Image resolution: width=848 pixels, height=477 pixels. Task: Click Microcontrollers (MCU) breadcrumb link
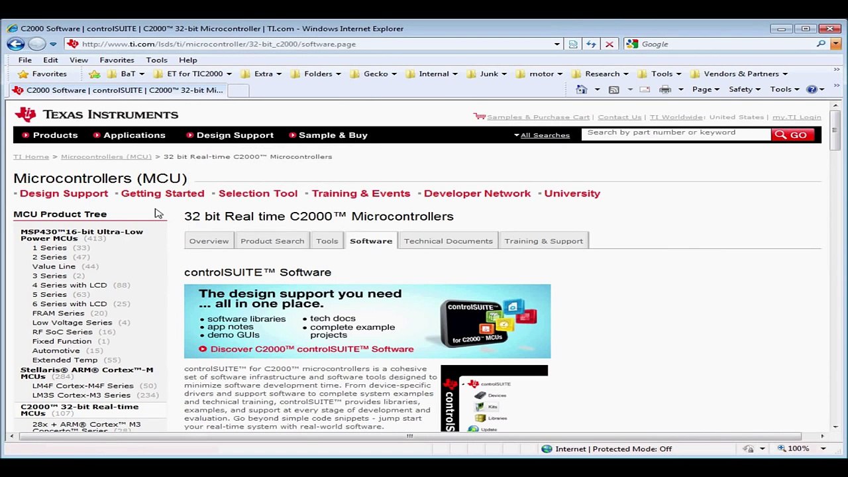tap(106, 157)
